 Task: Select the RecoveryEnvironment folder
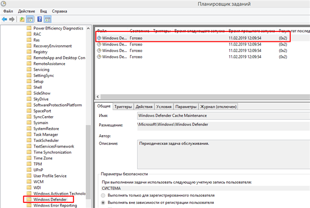tap(53, 46)
